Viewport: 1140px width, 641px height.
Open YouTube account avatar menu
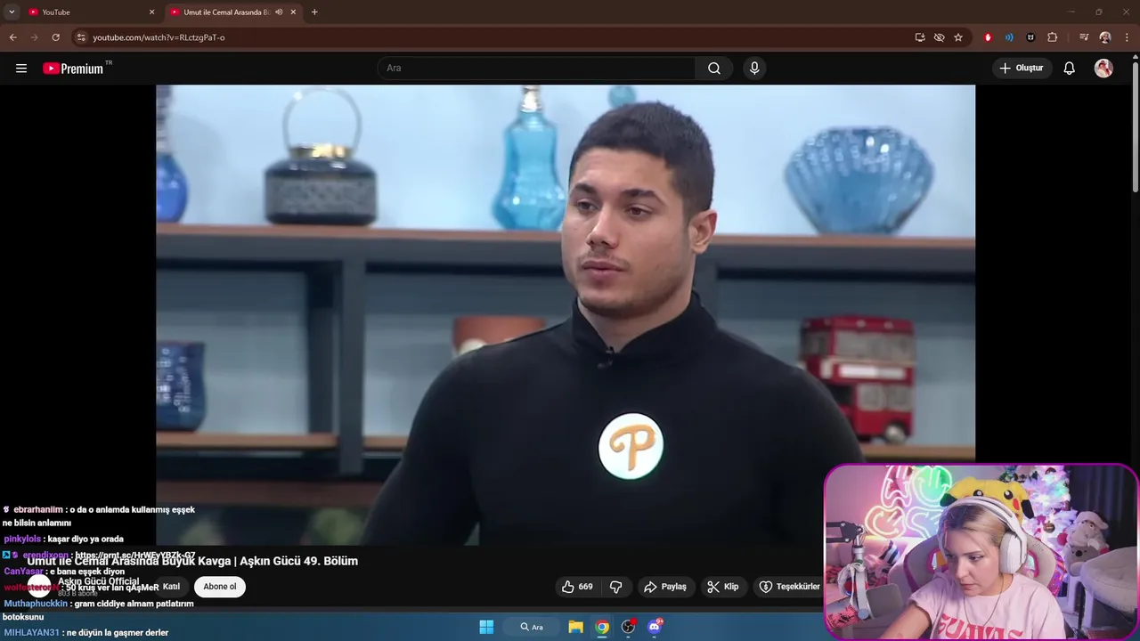pos(1103,69)
